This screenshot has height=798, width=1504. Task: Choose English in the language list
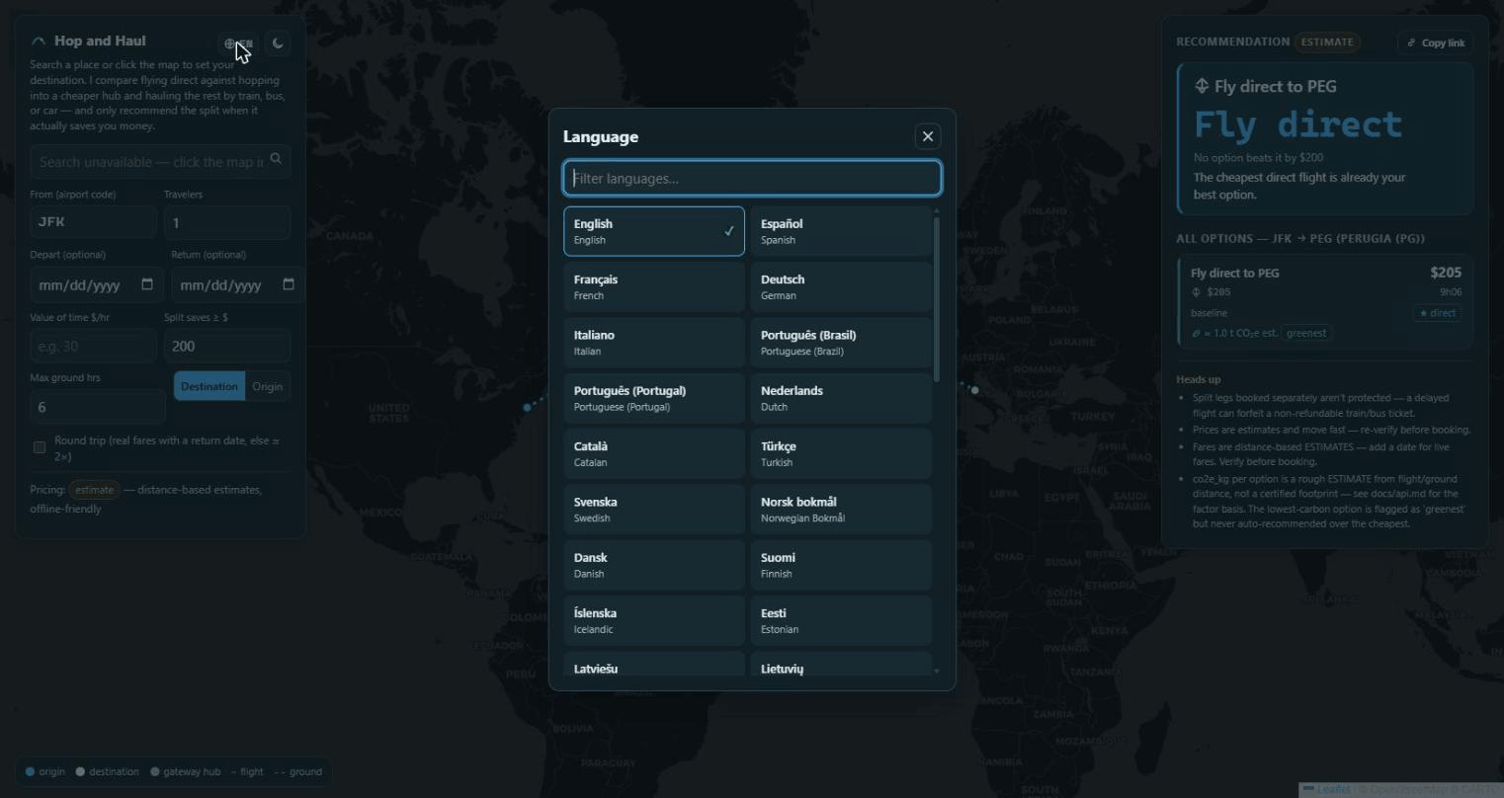tap(654, 231)
